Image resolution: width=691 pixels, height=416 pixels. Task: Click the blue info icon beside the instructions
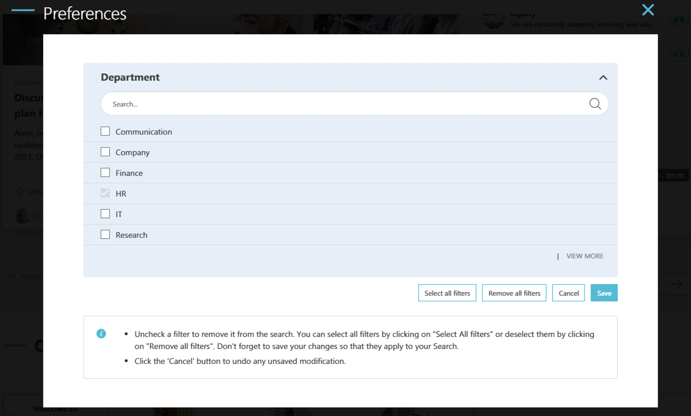coord(101,333)
